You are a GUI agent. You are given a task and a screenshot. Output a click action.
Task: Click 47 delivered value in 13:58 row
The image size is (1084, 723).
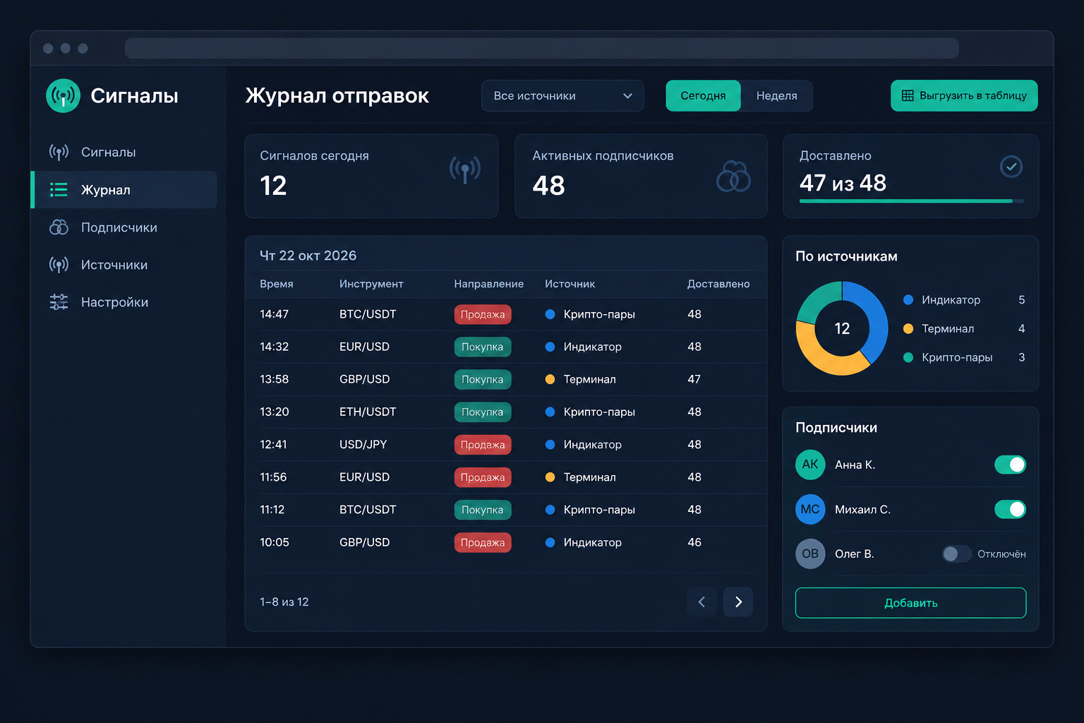tap(694, 379)
